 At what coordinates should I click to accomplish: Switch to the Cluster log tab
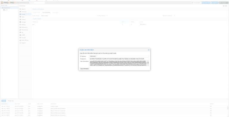click(x=10, y=101)
